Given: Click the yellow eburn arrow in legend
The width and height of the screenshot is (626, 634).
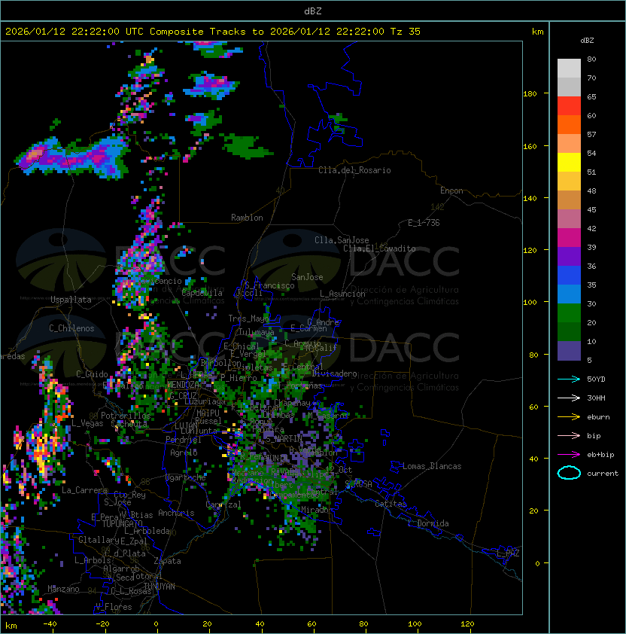Looking at the screenshot, I should click(569, 417).
